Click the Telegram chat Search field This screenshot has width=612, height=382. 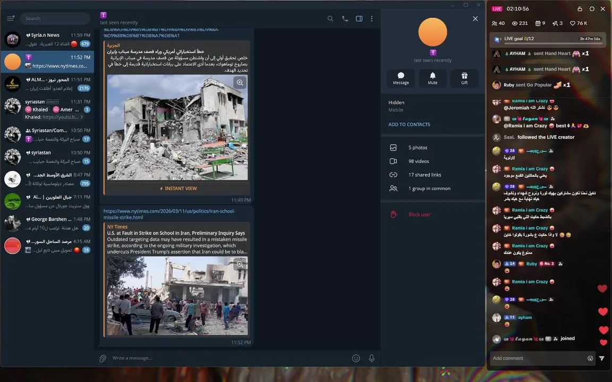(55, 19)
